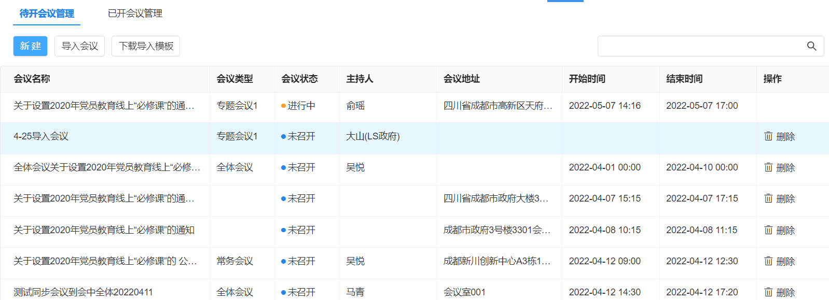Open the 4-25导入会议 meeting entry
Image resolution: width=829 pixels, height=300 pixels.
(x=41, y=136)
